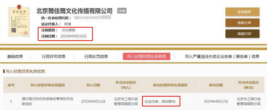Click the 信息打印 button
The image size is (267, 110).
[x=243, y=34]
